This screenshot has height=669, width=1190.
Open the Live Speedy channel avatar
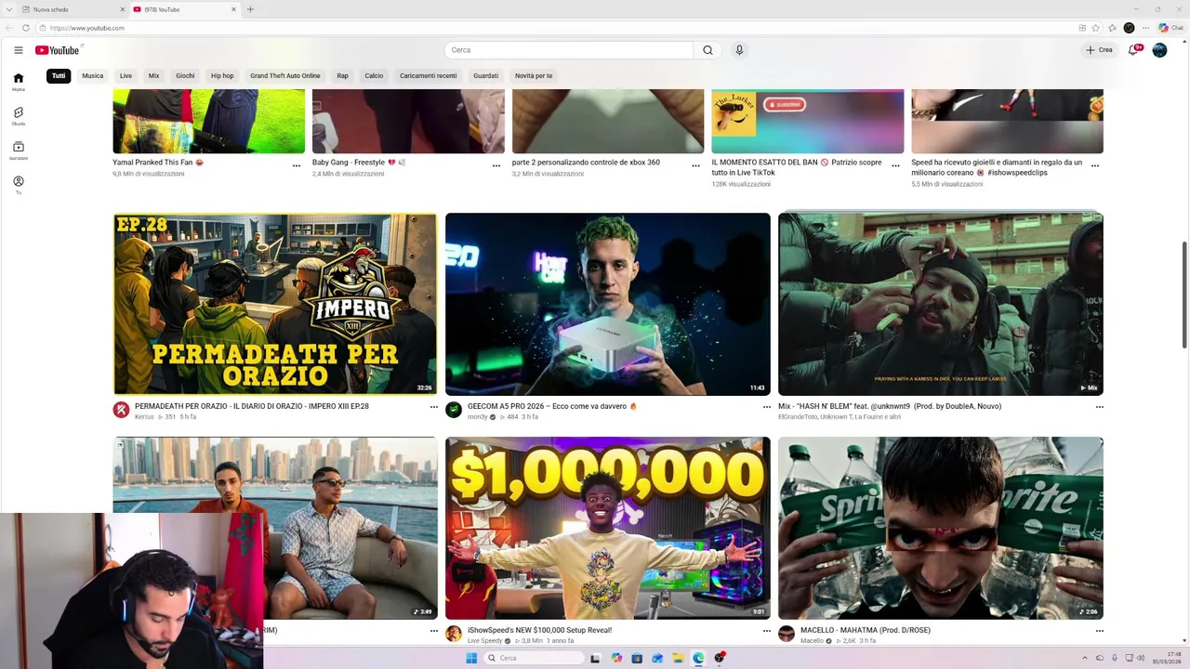(454, 634)
